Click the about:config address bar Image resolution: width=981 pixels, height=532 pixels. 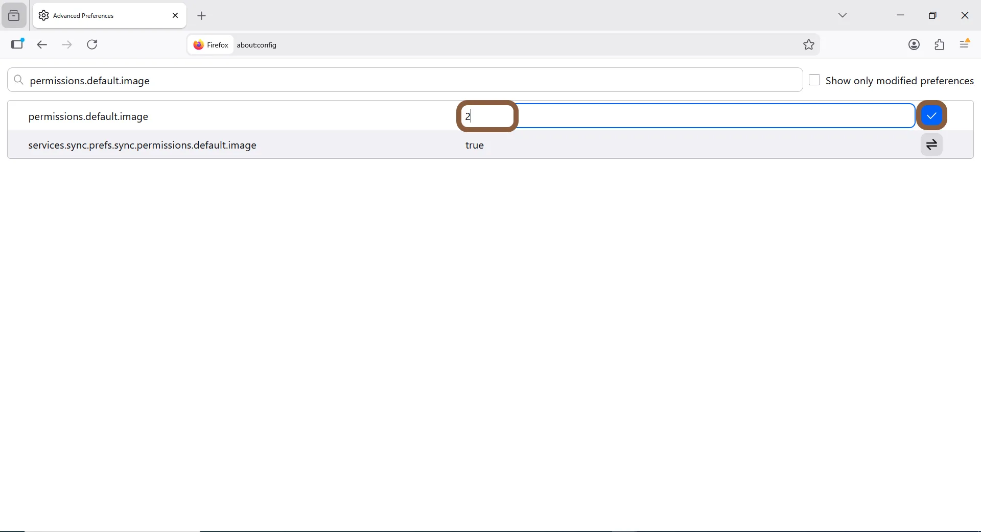point(511,45)
